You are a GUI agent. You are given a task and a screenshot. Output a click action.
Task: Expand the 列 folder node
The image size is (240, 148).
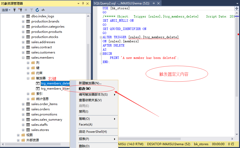click(x=28, y=63)
